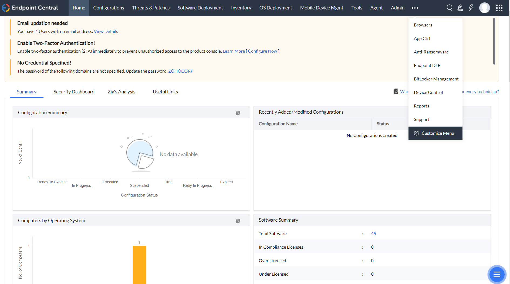Click Configure Now for two-factor authentication
This screenshot has height=284, width=510.
(262, 51)
